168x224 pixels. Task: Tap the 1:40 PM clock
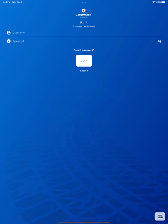[7, 2]
